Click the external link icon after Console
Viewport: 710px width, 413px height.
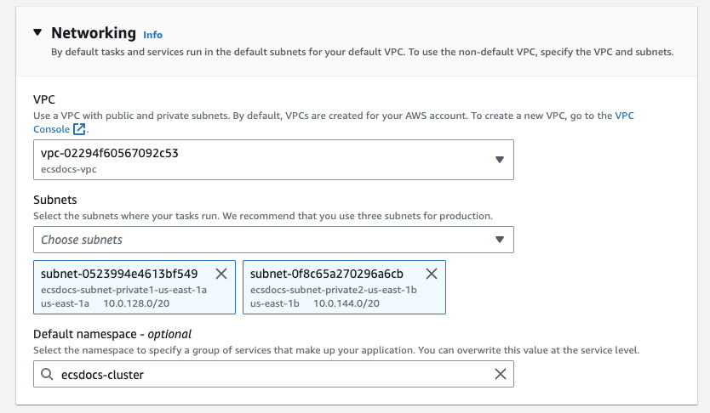[x=79, y=130]
